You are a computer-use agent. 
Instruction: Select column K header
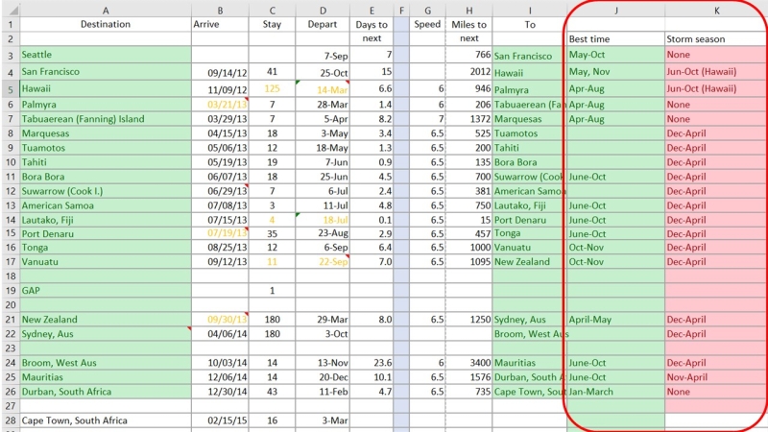pyautogui.click(x=716, y=11)
